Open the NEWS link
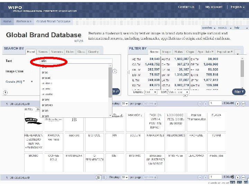The height and width of the screenshot is (186, 249). tap(79, 41)
